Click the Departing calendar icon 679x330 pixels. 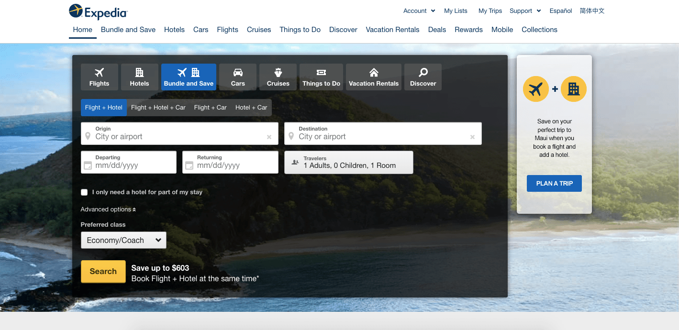coord(88,165)
